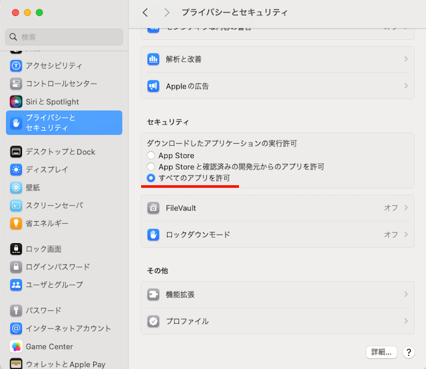Click the FileVault house icon
Image resolution: width=426 pixels, height=369 pixels.
pyautogui.click(x=153, y=208)
